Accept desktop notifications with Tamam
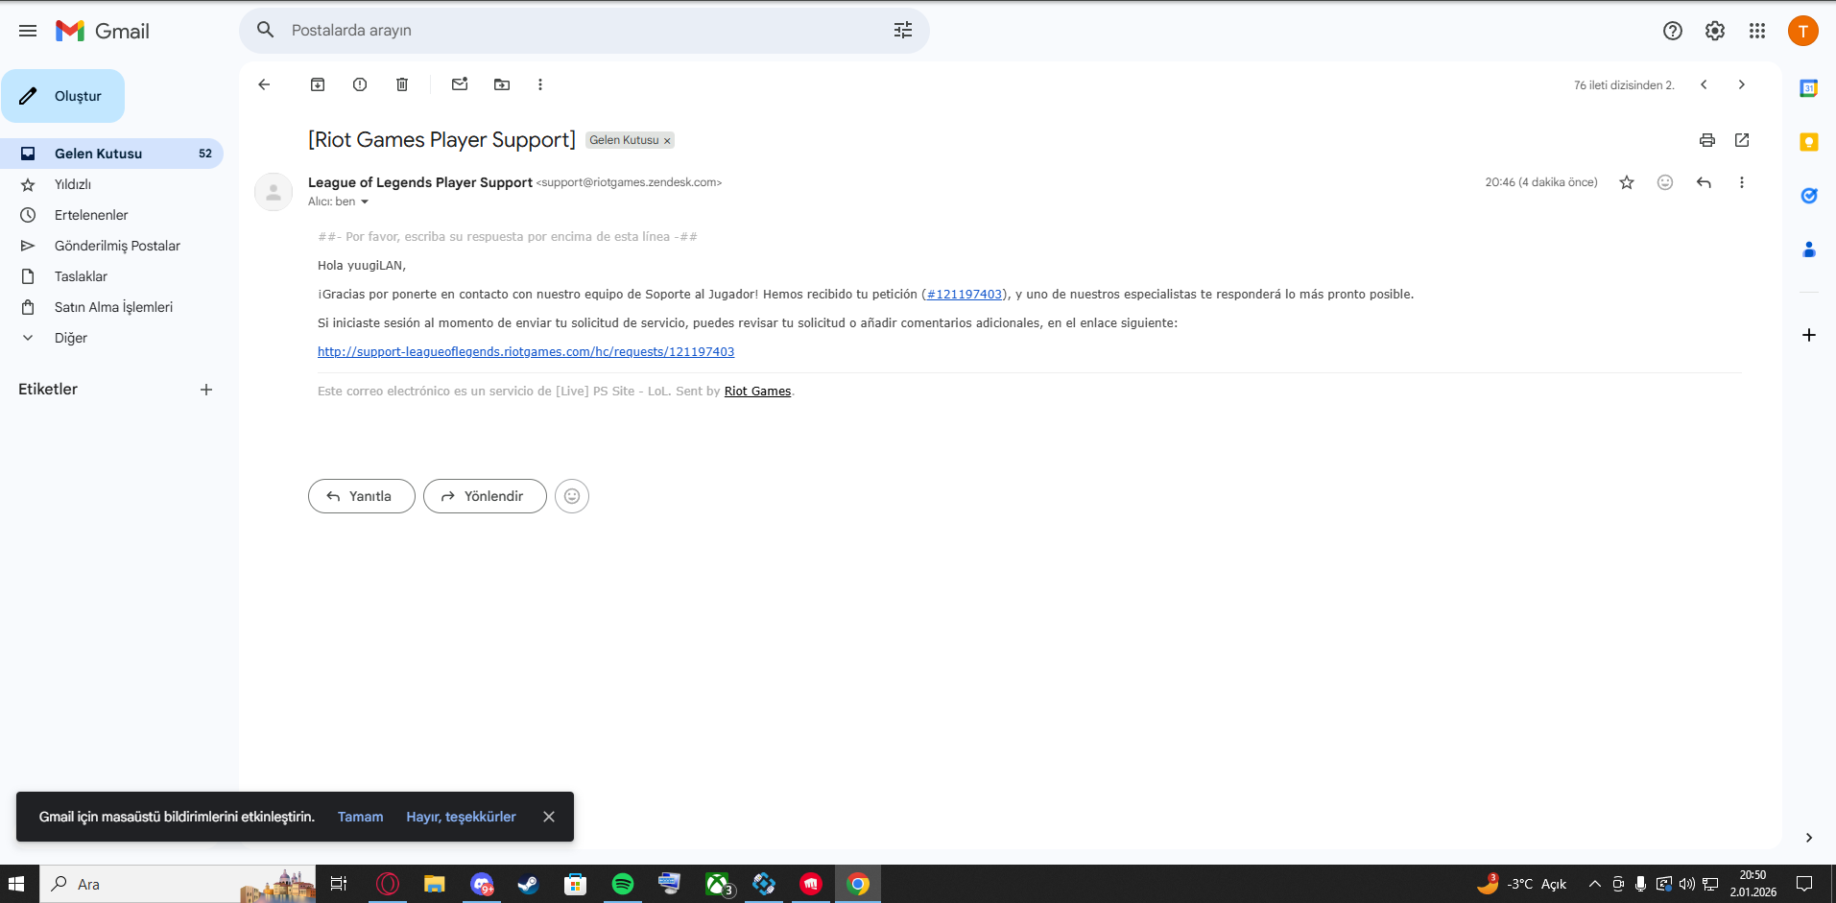Image resolution: width=1836 pixels, height=903 pixels. (x=360, y=817)
